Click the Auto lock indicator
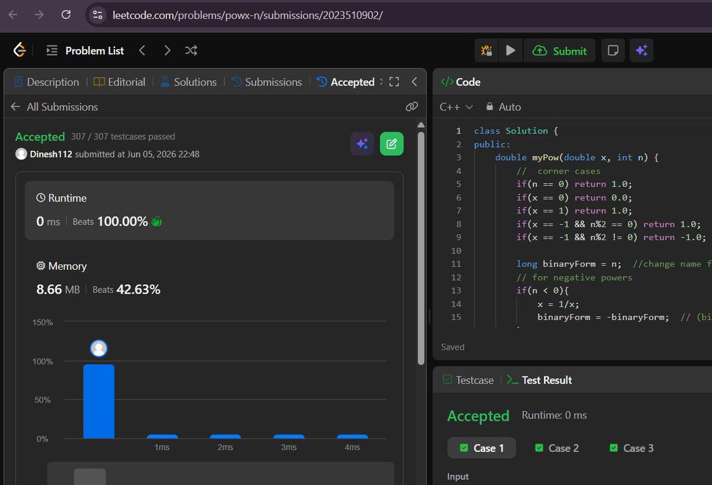Viewport: 712px width, 485px height. point(503,107)
